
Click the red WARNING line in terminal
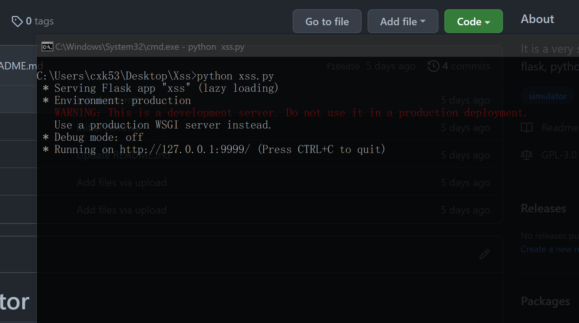290,112
